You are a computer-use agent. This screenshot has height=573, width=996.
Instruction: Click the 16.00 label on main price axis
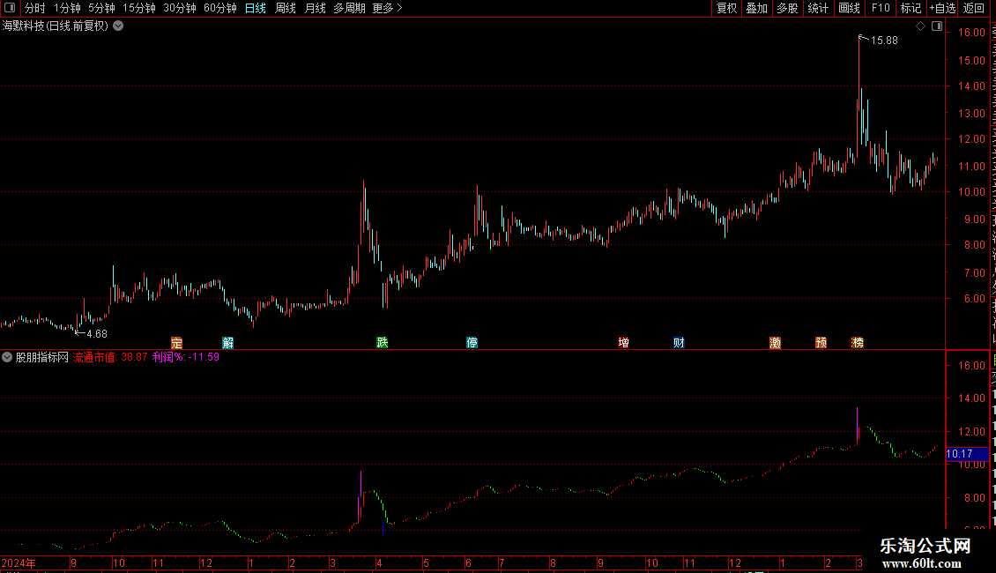[972, 33]
